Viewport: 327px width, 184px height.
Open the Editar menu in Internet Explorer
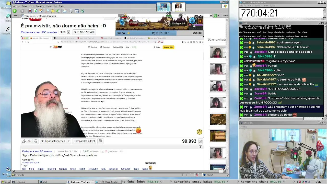[x=25, y=6]
